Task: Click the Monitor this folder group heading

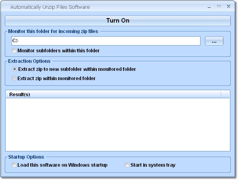Action: coord(53,31)
